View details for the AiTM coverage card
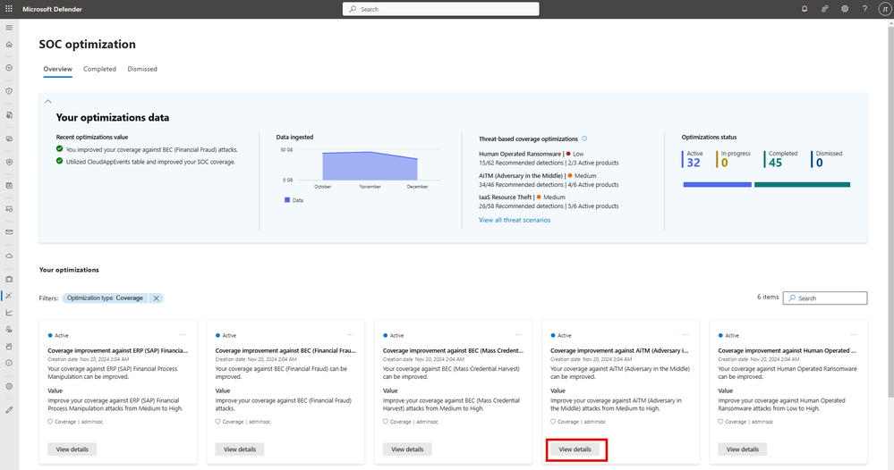Screen dimensions: 894x470 coord(575,449)
